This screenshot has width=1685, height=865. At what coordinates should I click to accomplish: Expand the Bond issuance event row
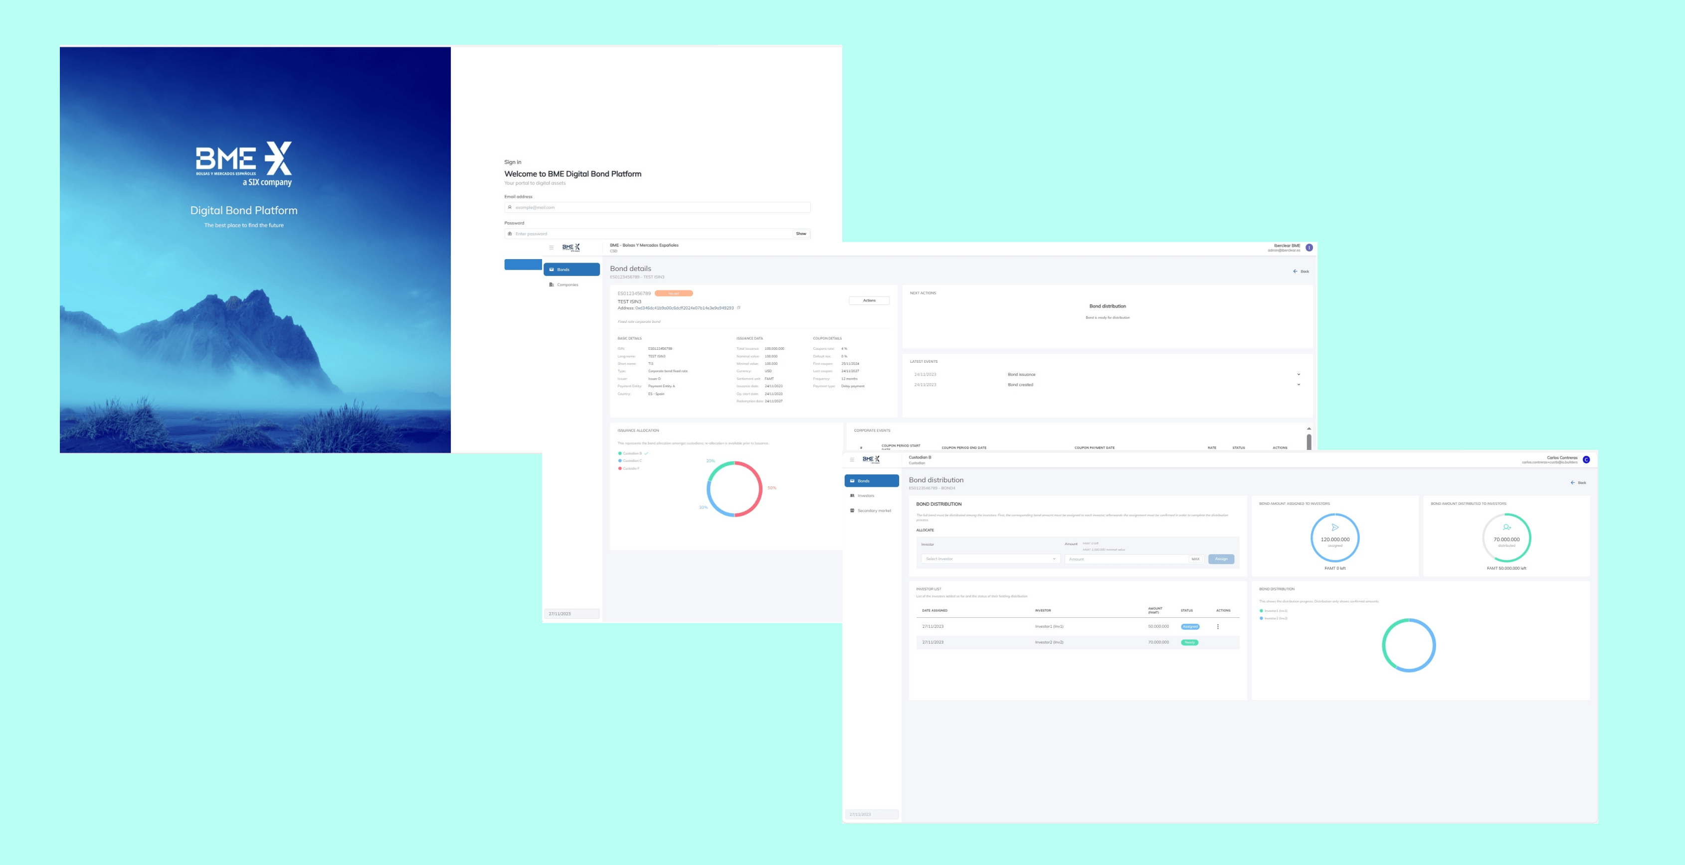(x=1299, y=375)
